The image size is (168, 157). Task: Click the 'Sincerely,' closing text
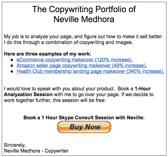point(15,145)
